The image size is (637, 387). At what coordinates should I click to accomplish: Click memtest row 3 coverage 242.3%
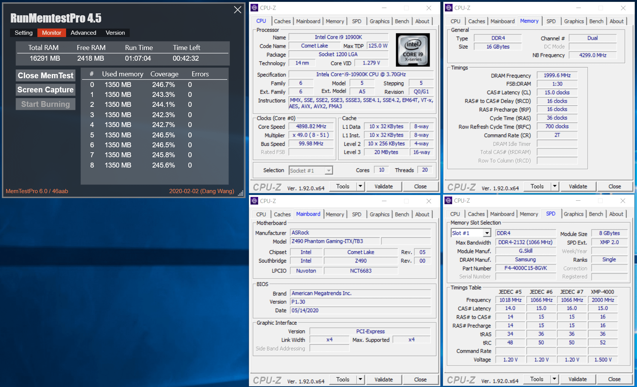(x=163, y=115)
